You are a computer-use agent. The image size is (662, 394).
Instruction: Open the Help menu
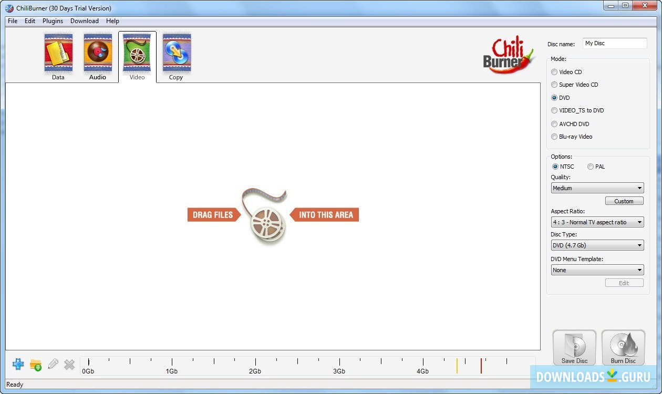(x=112, y=21)
